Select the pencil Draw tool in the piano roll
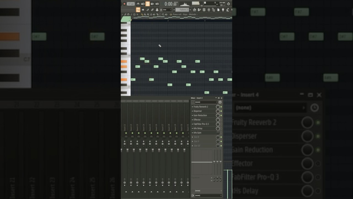Screen dimensions: 353x199 pos(142,14)
